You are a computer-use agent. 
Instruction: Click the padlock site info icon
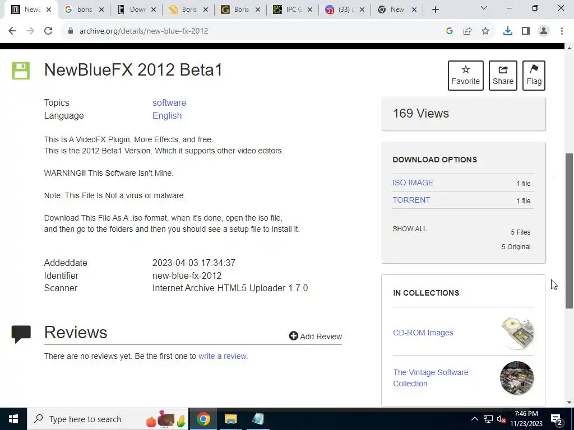[x=71, y=31]
